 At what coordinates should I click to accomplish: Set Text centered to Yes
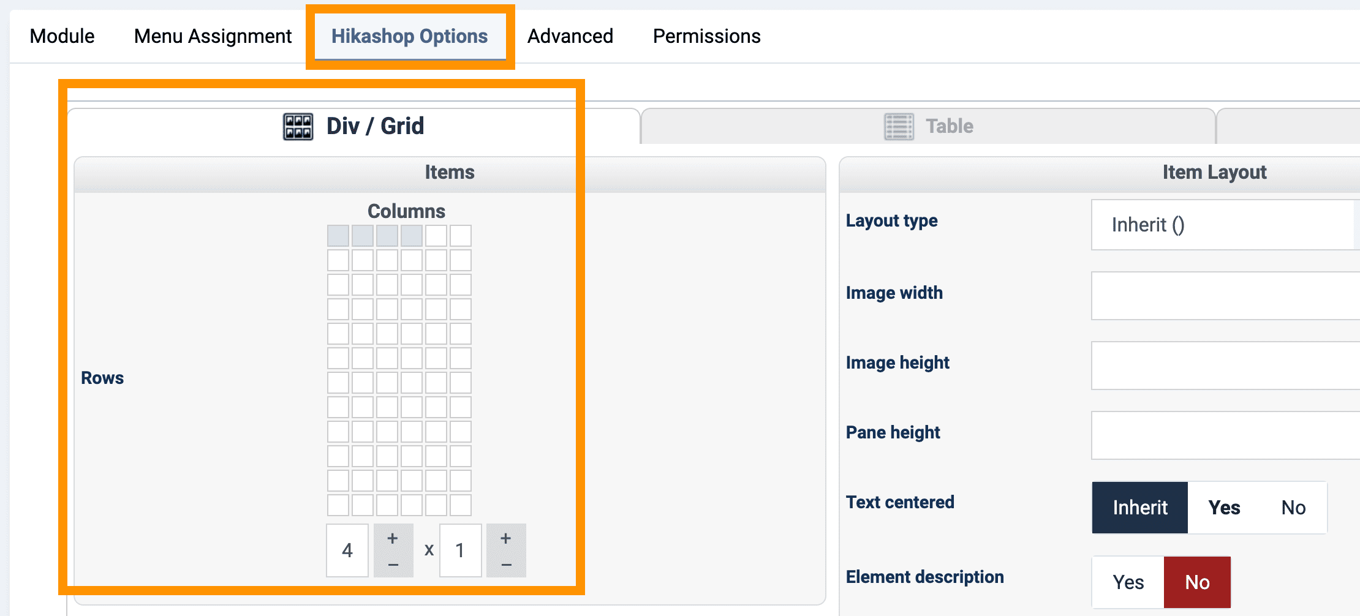pyautogui.click(x=1224, y=508)
